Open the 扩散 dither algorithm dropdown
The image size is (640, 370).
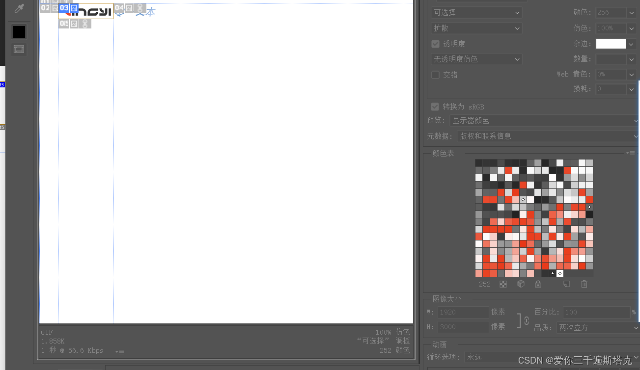pyautogui.click(x=476, y=28)
